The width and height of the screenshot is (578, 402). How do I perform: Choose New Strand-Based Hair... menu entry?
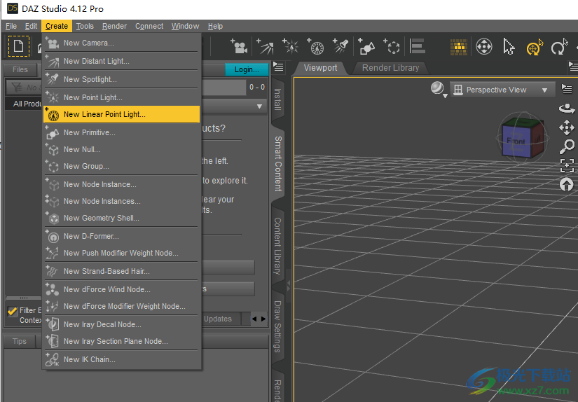tap(122, 271)
